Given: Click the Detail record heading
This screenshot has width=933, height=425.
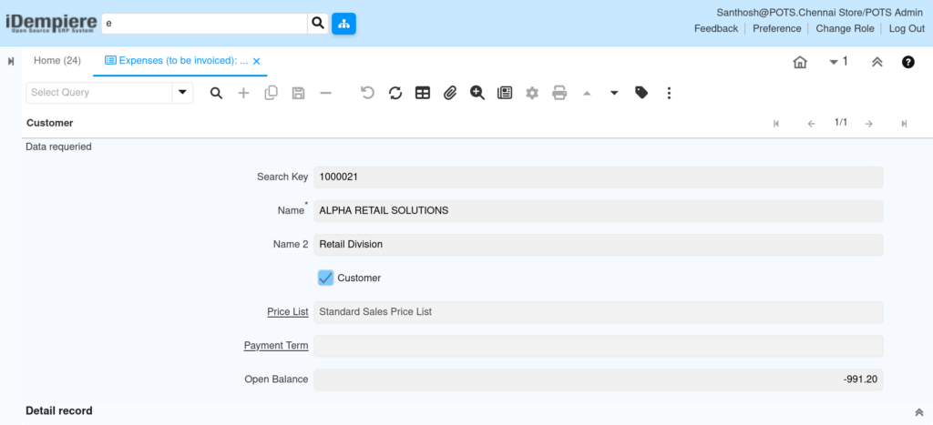Looking at the screenshot, I should point(59,410).
